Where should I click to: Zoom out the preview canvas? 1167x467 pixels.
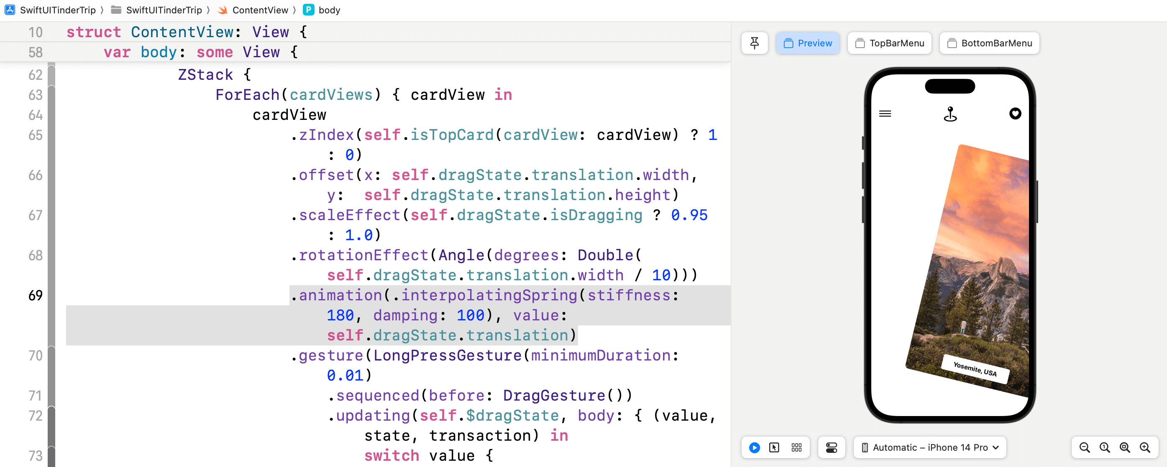coord(1085,447)
